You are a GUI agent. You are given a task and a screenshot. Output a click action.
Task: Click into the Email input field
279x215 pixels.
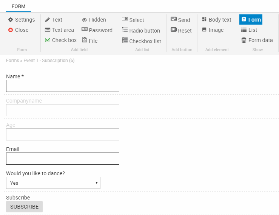(63, 159)
